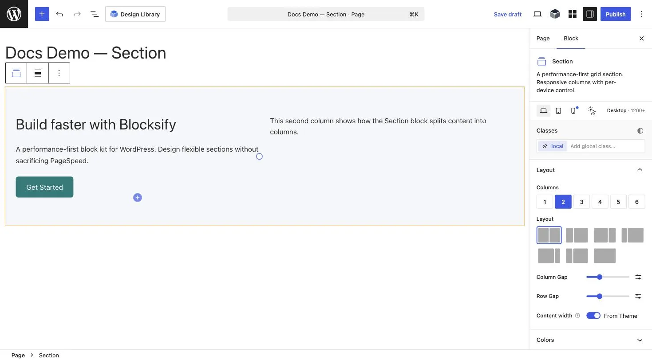Select the Tablet device view

tap(558, 110)
